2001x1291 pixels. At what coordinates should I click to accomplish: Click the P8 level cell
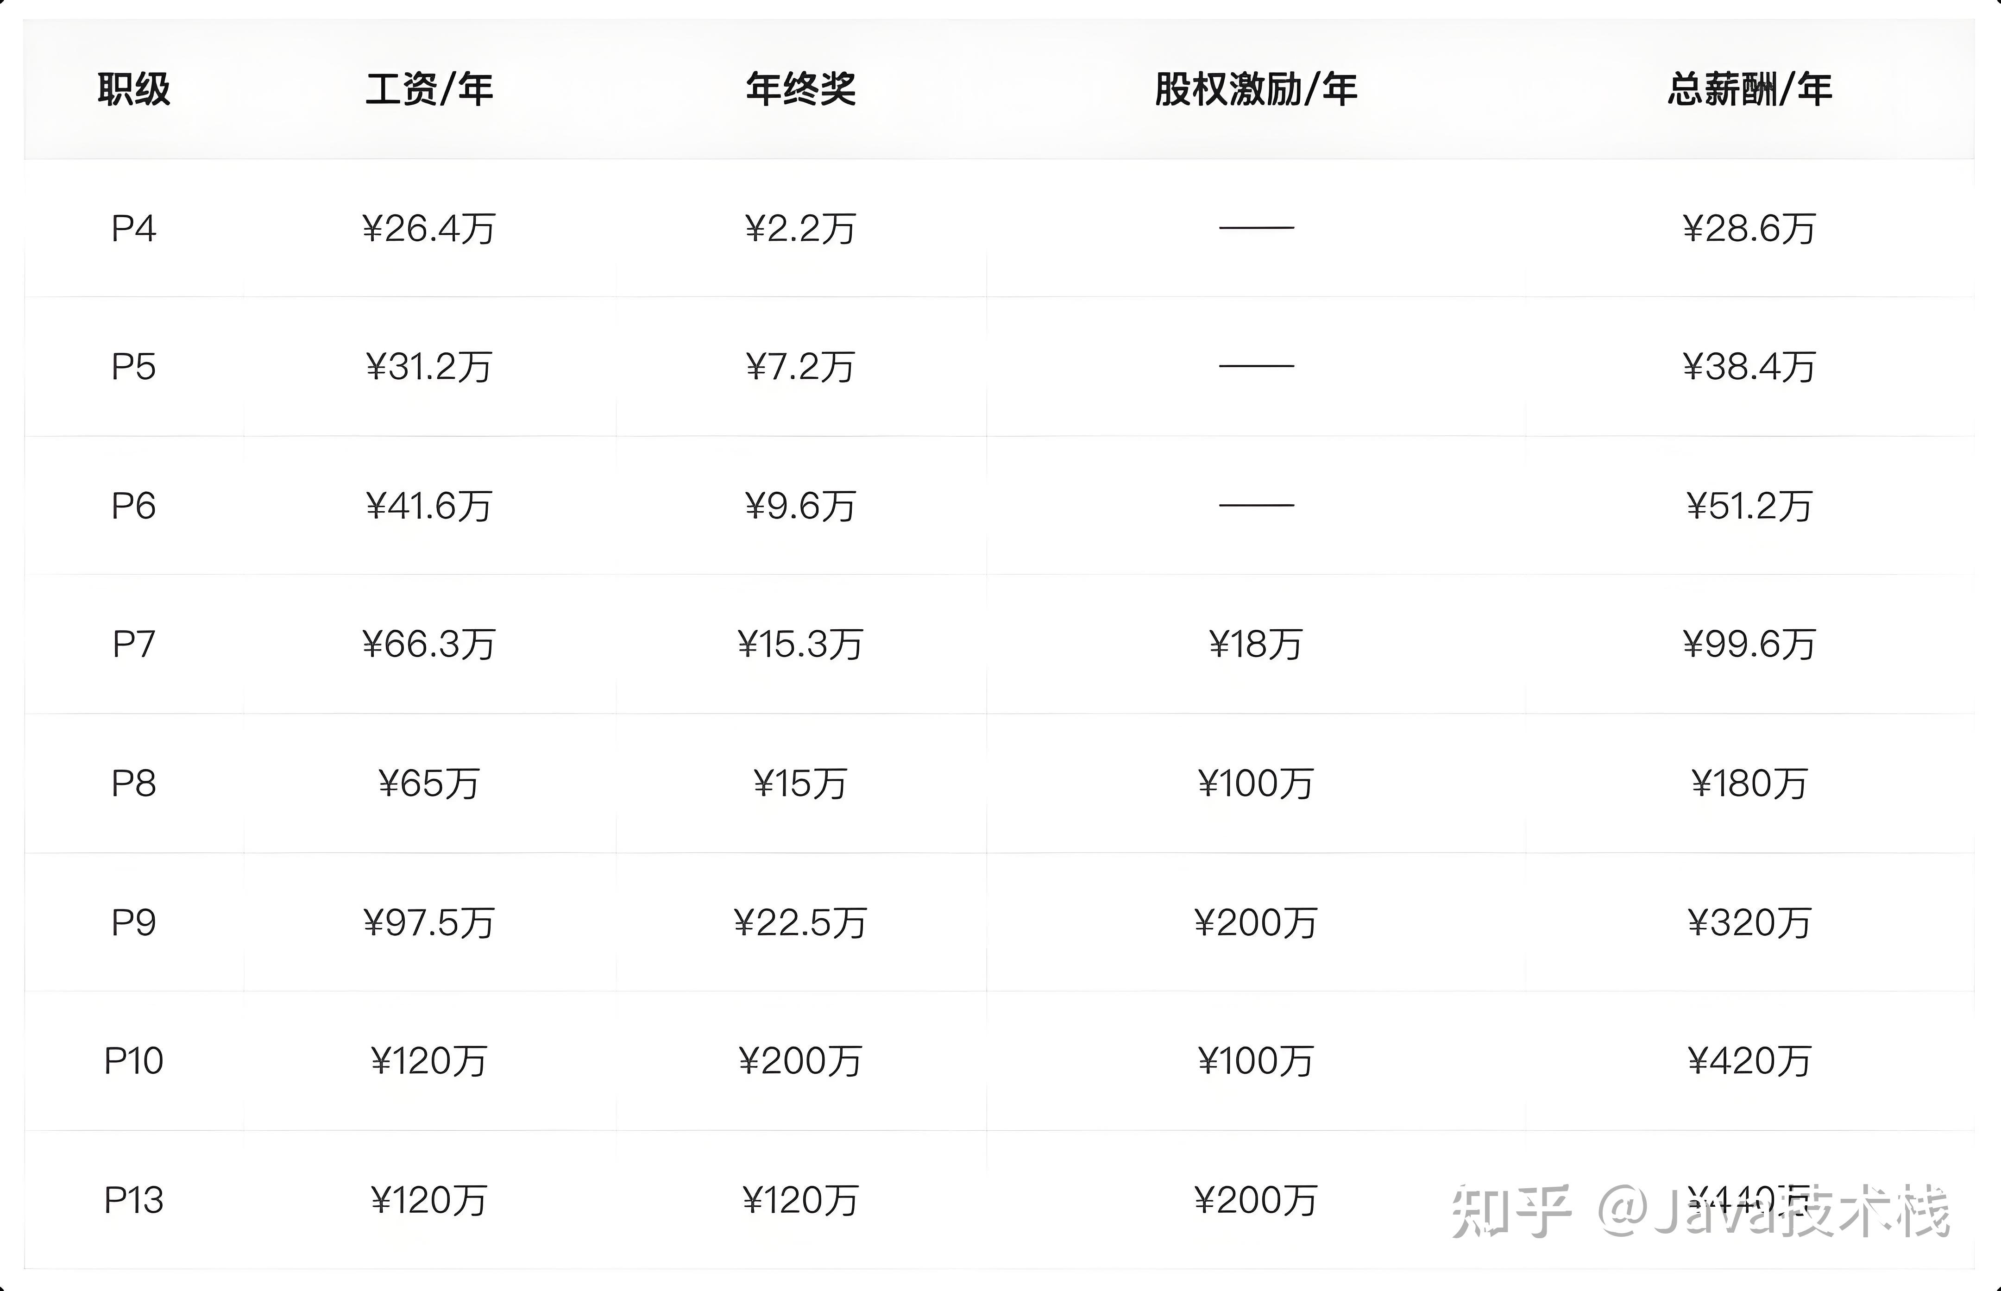pyautogui.click(x=134, y=784)
